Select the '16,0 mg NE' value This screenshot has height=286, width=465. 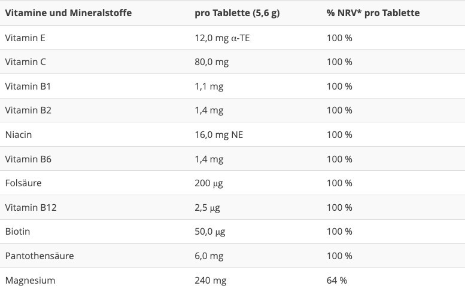click(x=218, y=134)
